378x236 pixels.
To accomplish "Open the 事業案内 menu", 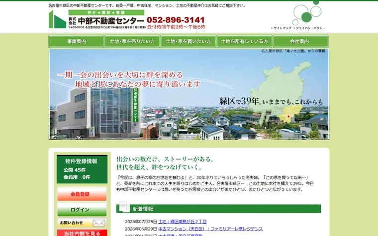I will coord(76,41).
